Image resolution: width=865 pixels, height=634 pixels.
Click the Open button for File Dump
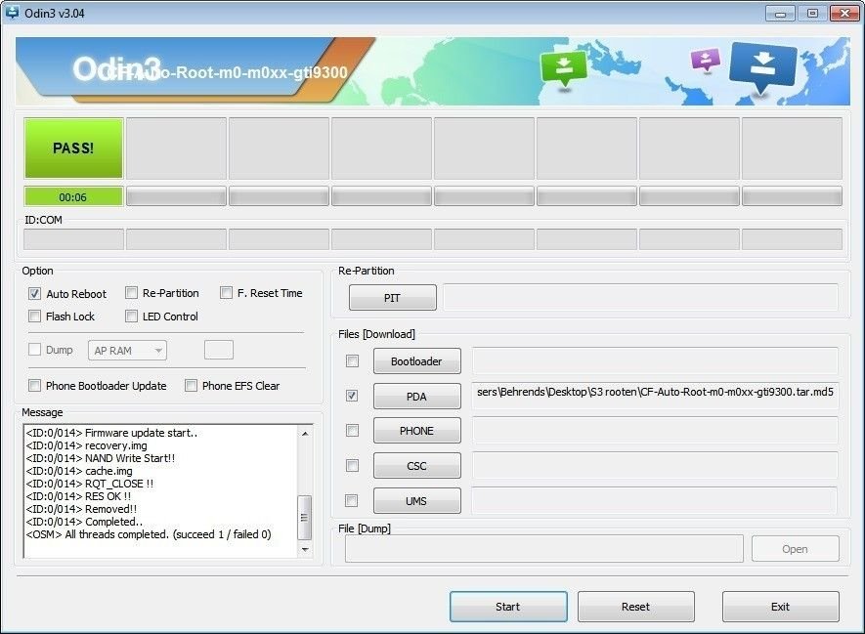point(795,549)
